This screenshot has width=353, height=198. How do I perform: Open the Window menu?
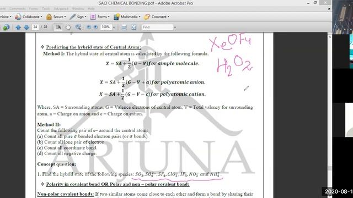point(78,9)
